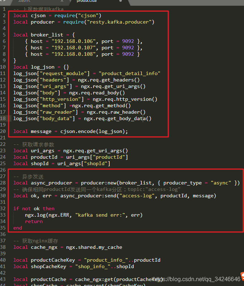Switch to the .bashrc tab

pos(24,1)
